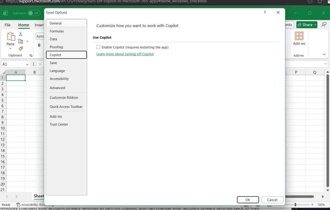Open the Trust Center category
Screen dimensions: 330x210
tap(66, 124)
